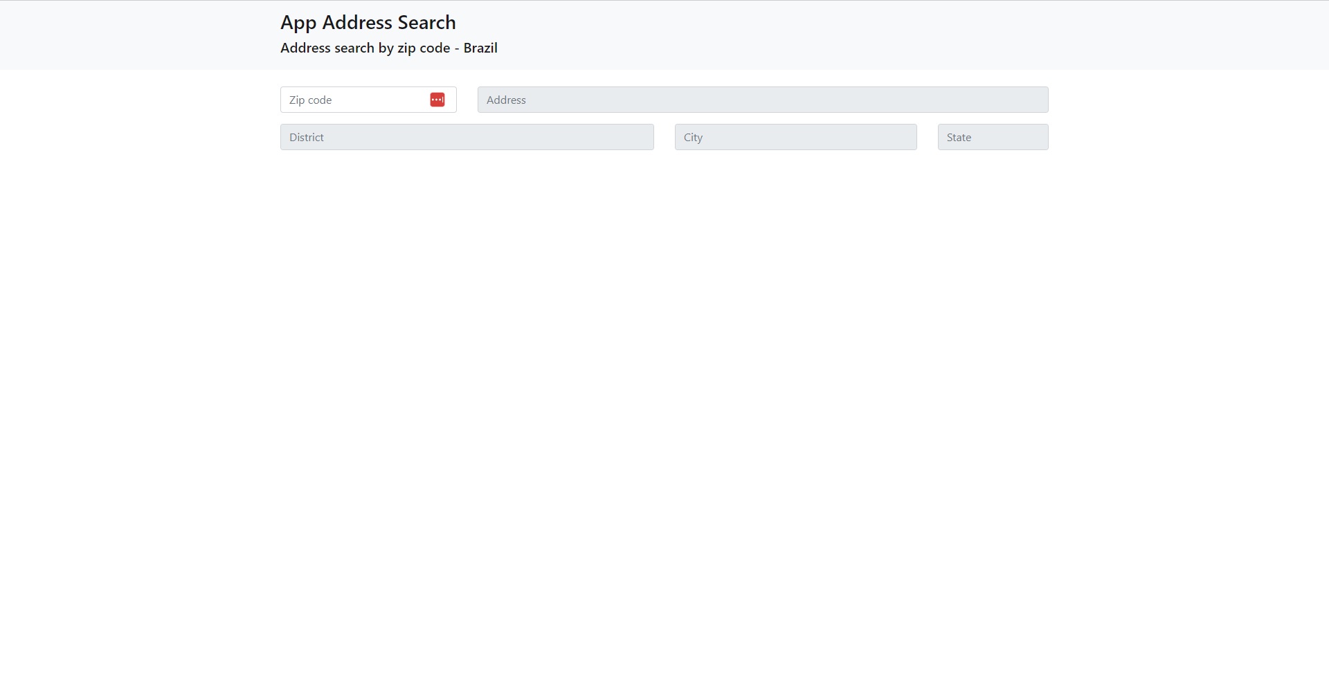This screenshot has height=678, width=1329.
Task: Click the District placeholder label
Action: (306, 137)
